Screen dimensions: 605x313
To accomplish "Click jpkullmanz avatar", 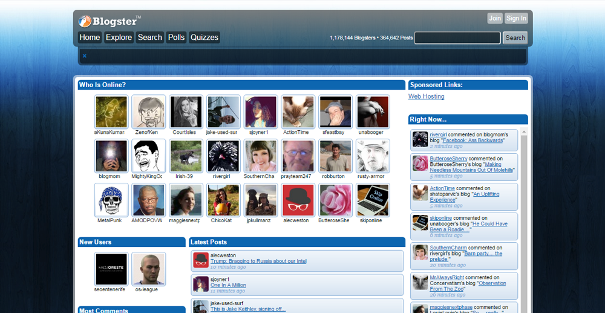I will pyautogui.click(x=261, y=200).
